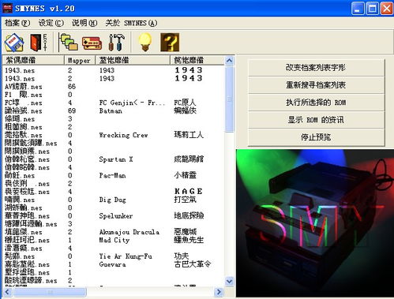Click the open ROM floppy disk icon
Image resolution: width=394 pixels, height=299 pixels.
[14, 43]
